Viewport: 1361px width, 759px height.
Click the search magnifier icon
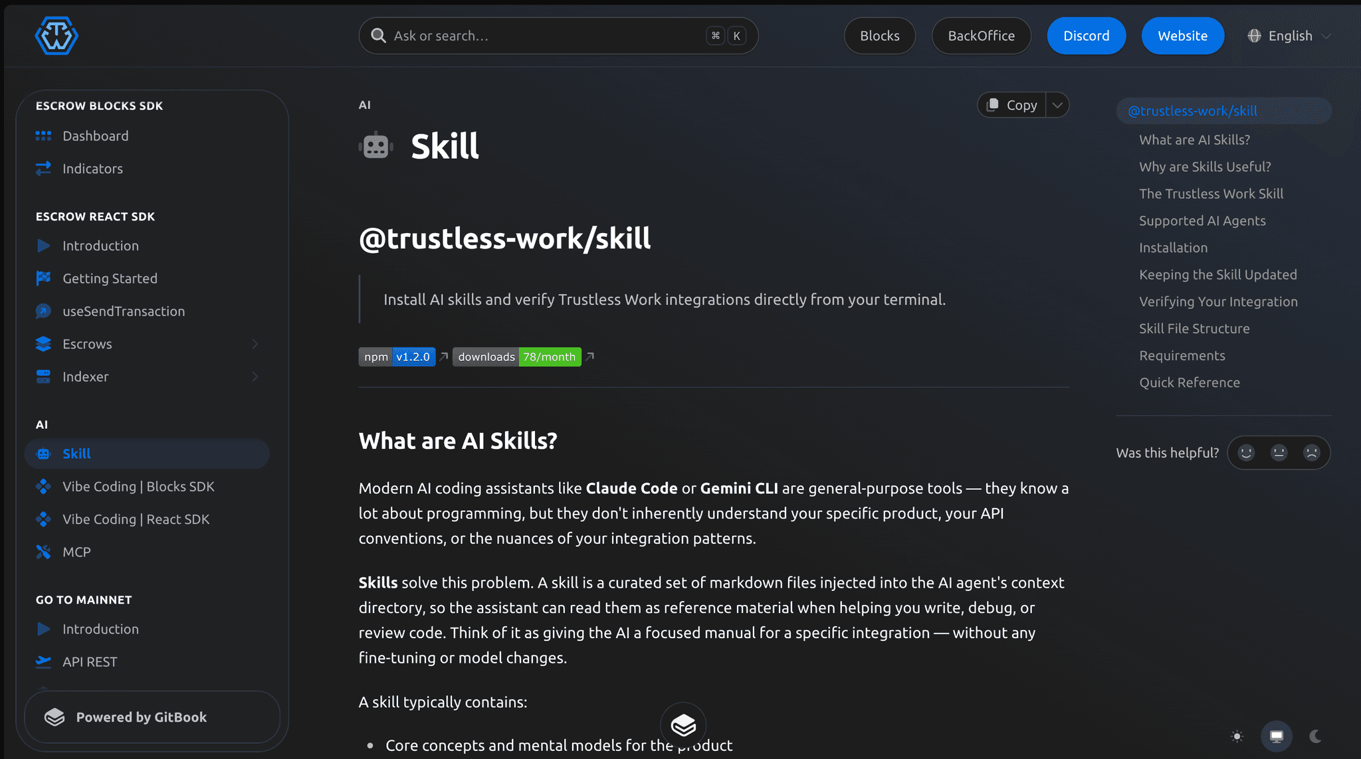[378, 36]
